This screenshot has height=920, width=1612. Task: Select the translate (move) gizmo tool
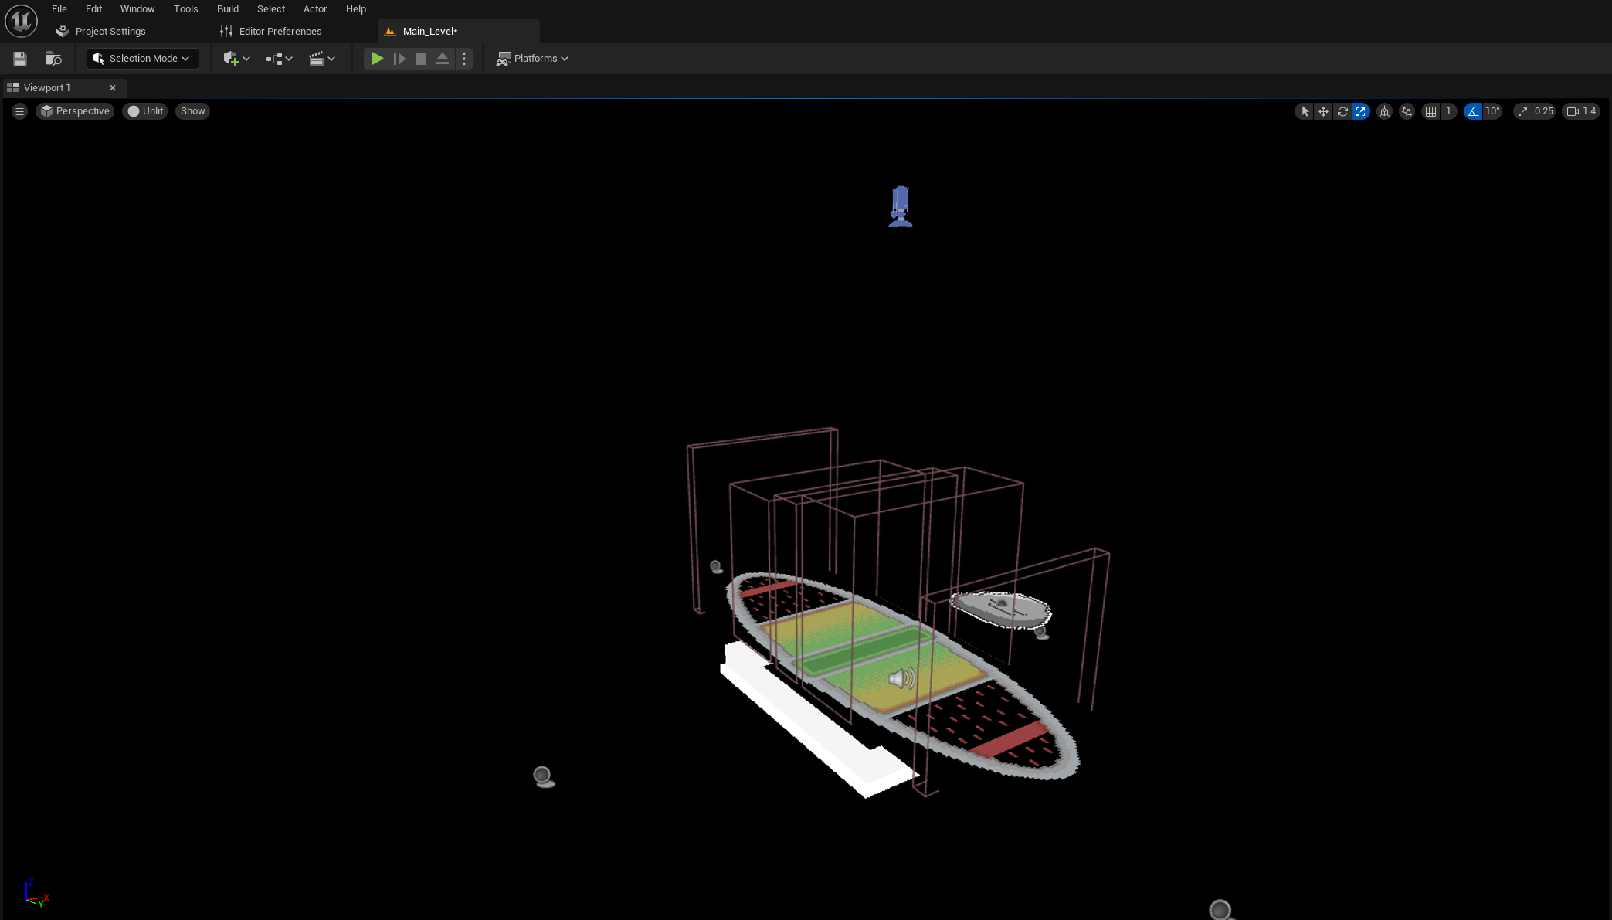tap(1323, 111)
